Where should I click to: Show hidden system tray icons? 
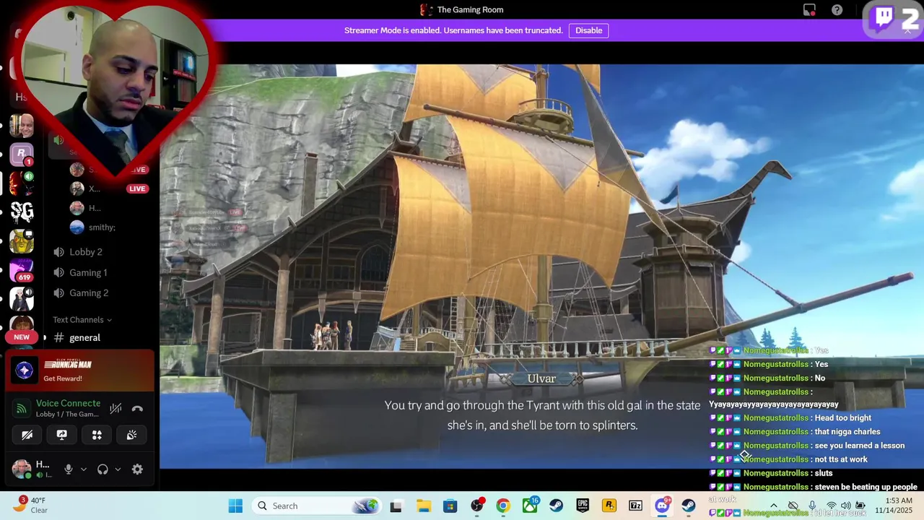pos(774,506)
